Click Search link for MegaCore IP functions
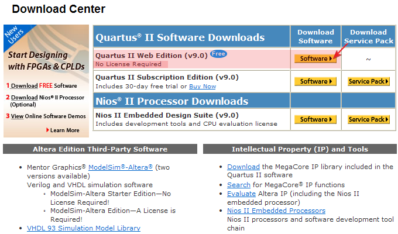The image size is (398, 234). point(239,185)
